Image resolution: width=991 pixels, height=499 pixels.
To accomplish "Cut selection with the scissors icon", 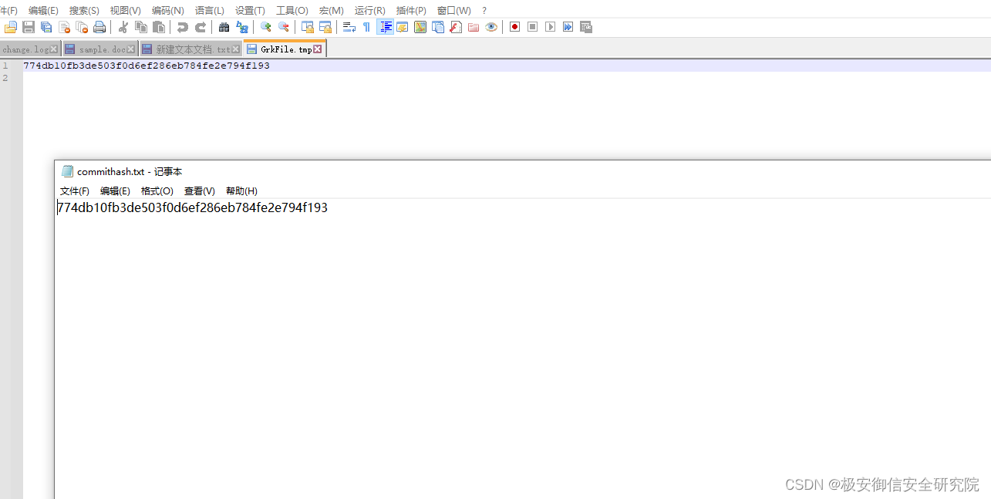I will pos(123,27).
